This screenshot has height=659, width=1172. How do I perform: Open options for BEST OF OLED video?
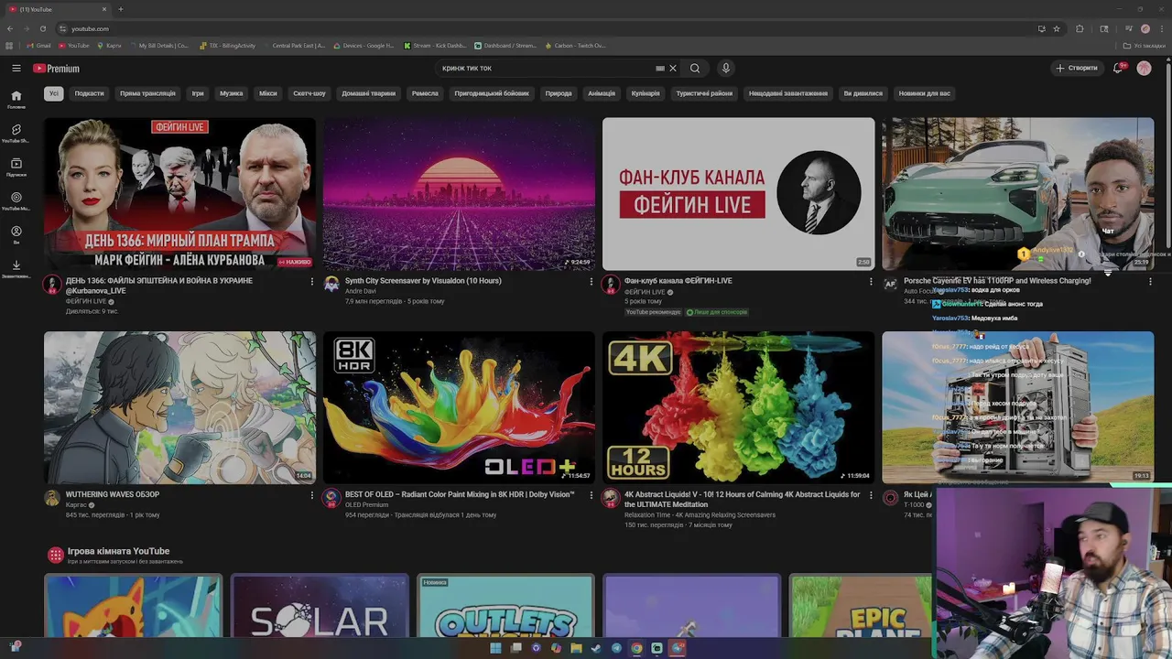(591, 495)
